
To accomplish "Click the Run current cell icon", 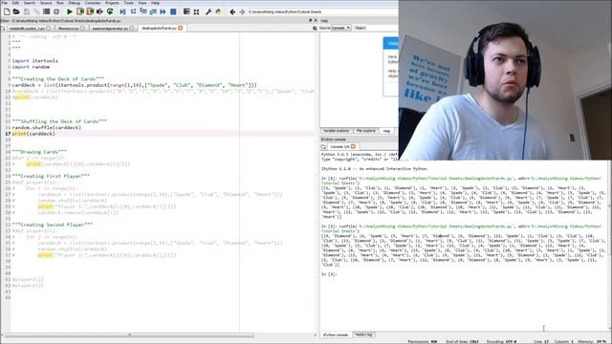I will (x=80, y=11).
